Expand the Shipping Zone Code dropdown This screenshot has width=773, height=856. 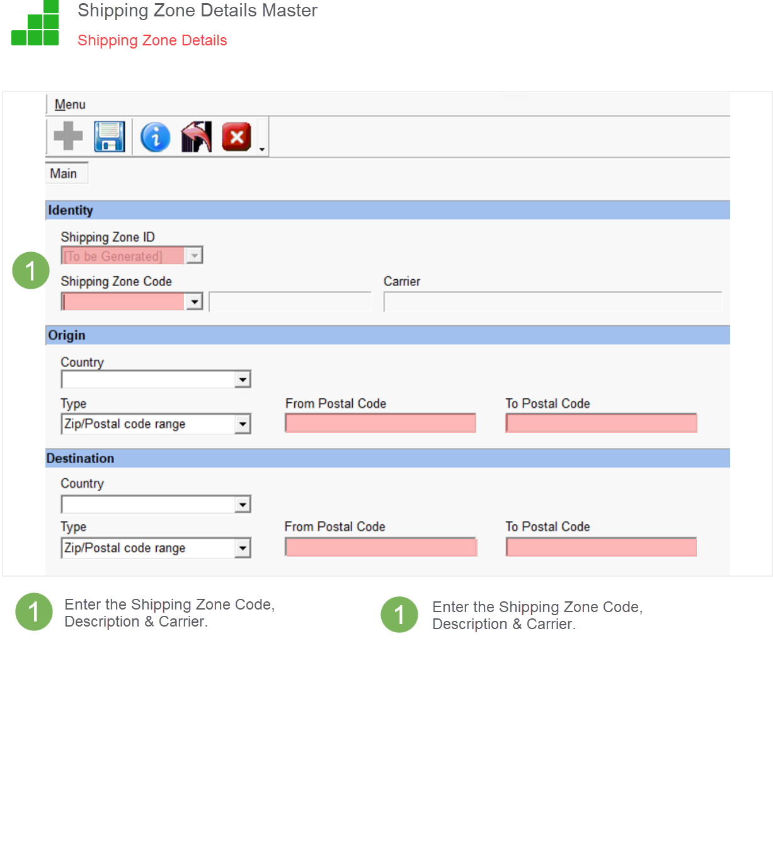point(195,302)
